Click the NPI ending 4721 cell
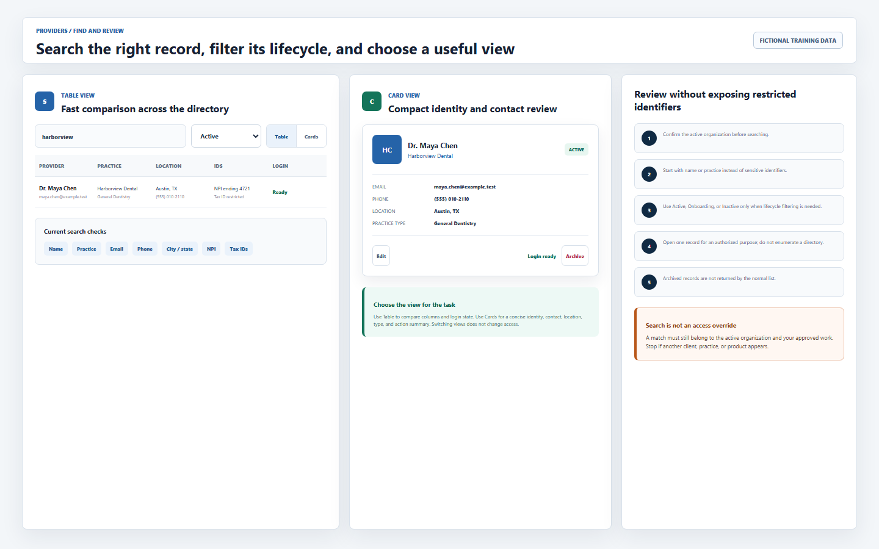The width and height of the screenshot is (879, 549). pos(232,188)
